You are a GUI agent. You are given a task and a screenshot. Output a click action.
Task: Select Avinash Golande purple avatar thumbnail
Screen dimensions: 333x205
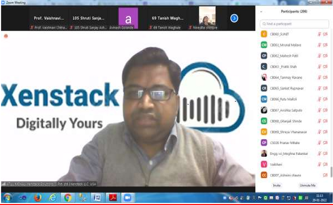pyautogui.click(x=128, y=18)
